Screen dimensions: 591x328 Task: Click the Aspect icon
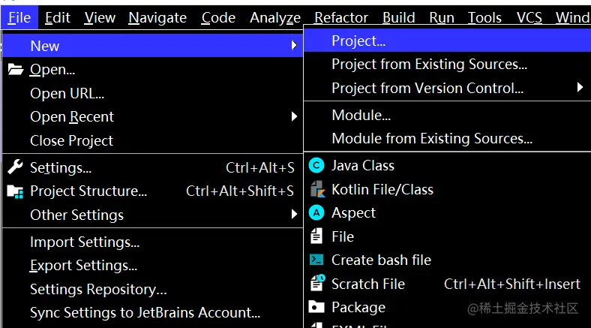(317, 213)
